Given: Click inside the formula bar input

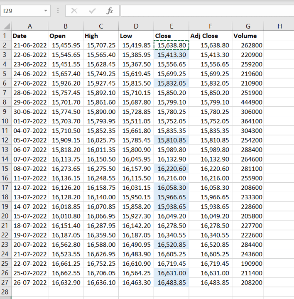Looking at the screenshot, I should (207, 11).
